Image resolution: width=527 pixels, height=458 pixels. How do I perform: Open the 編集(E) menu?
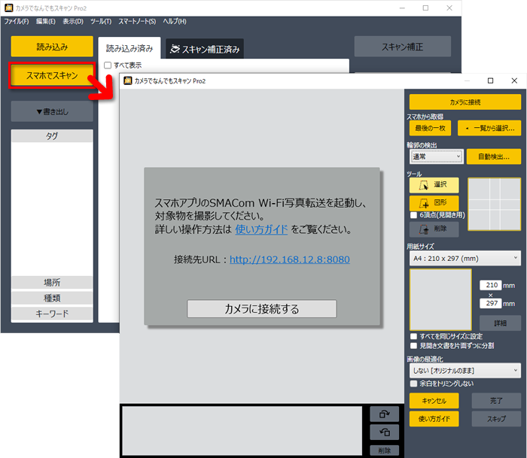click(46, 22)
